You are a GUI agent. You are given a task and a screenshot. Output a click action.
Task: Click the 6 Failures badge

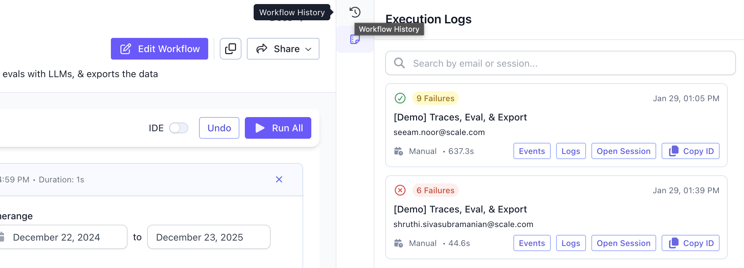(x=435, y=190)
